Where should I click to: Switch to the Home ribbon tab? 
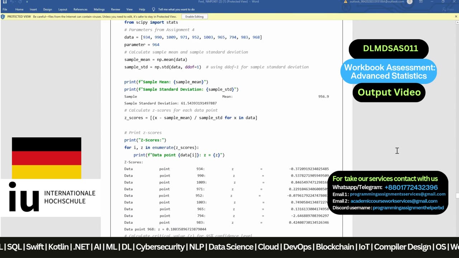(19, 9)
